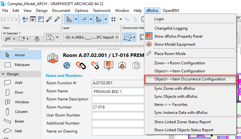The image size is (241, 139).
Task: Open dropdown arrow next to guide lines button
Action: click(76, 19)
